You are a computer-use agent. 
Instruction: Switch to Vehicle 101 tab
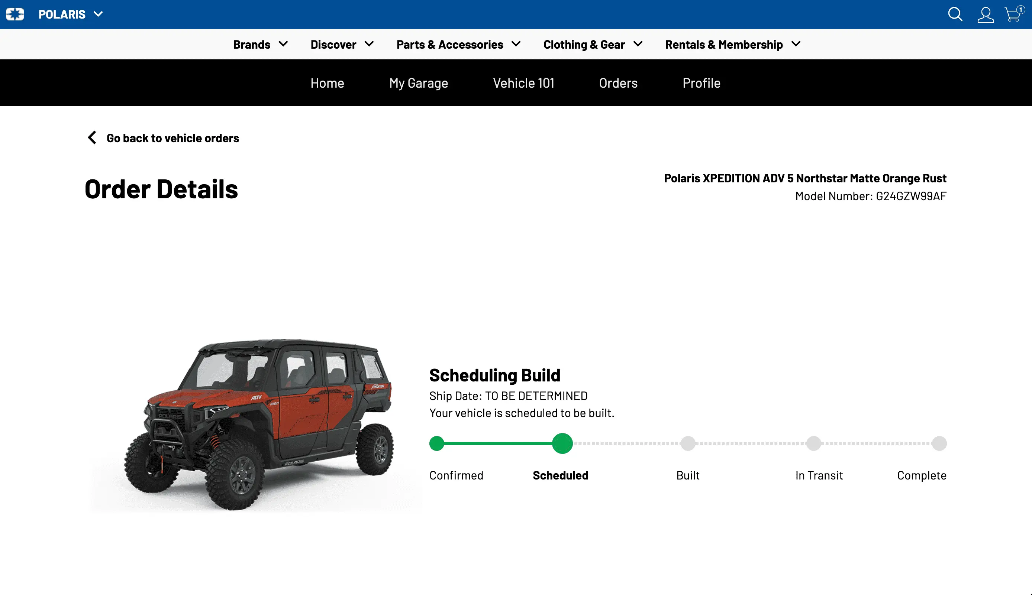point(523,83)
